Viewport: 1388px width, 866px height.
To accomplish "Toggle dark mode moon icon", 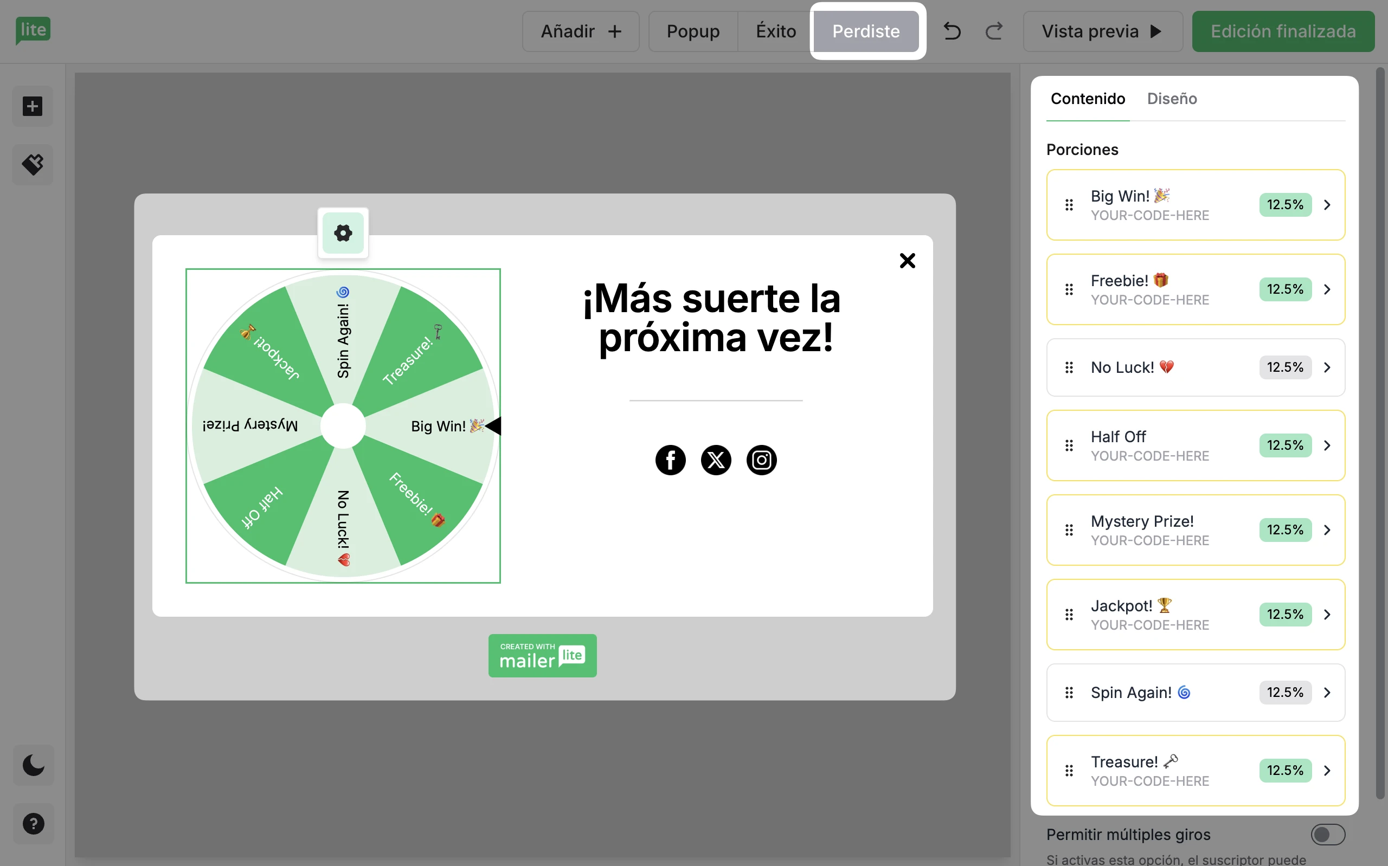I will point(33,765).
